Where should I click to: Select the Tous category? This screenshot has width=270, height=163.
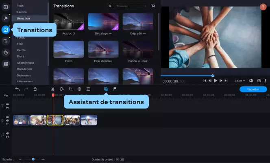point(20,6)
